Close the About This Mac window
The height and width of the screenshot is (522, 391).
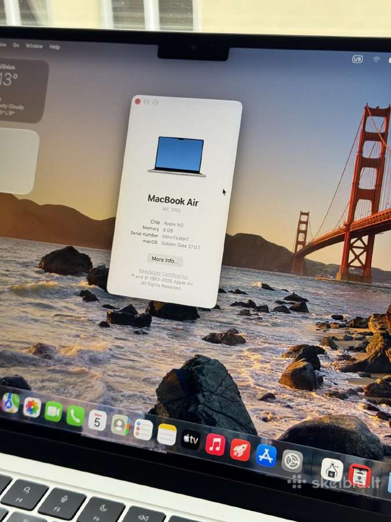click(x=138, y=101)
